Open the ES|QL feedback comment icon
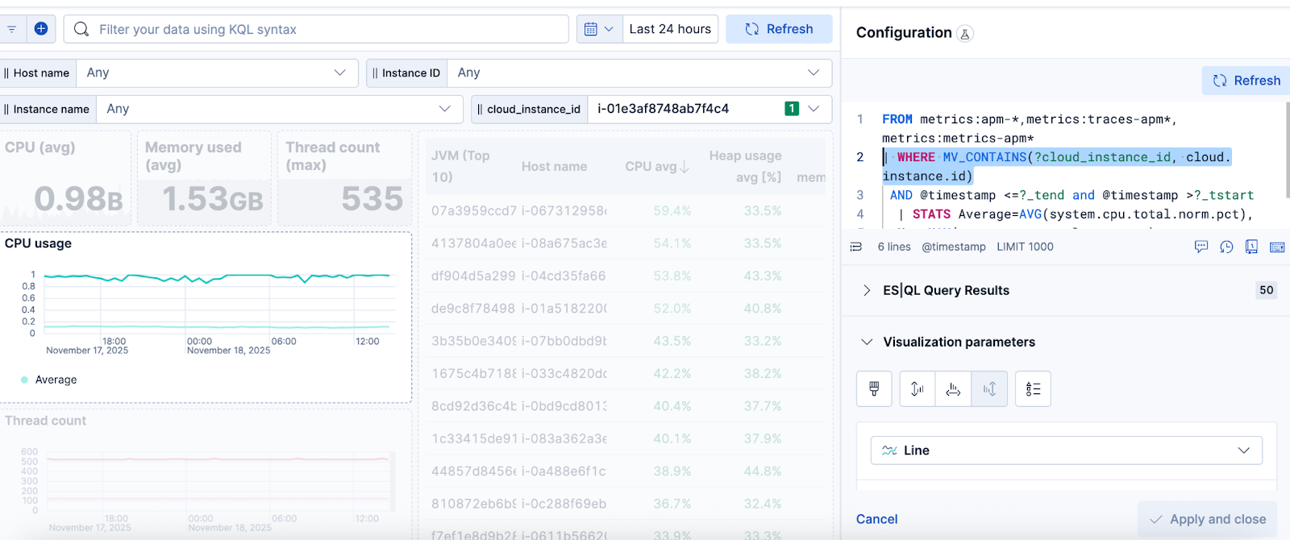 1201,247
